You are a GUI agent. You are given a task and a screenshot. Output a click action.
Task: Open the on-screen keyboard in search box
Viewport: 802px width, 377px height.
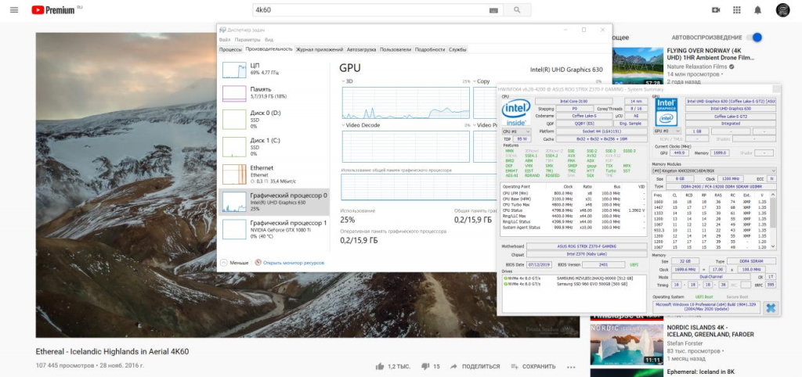tap(493, 10)
